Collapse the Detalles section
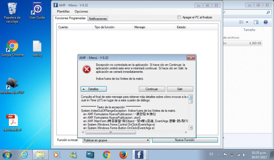Screen dimensions: 274x160 coord(93,89)
